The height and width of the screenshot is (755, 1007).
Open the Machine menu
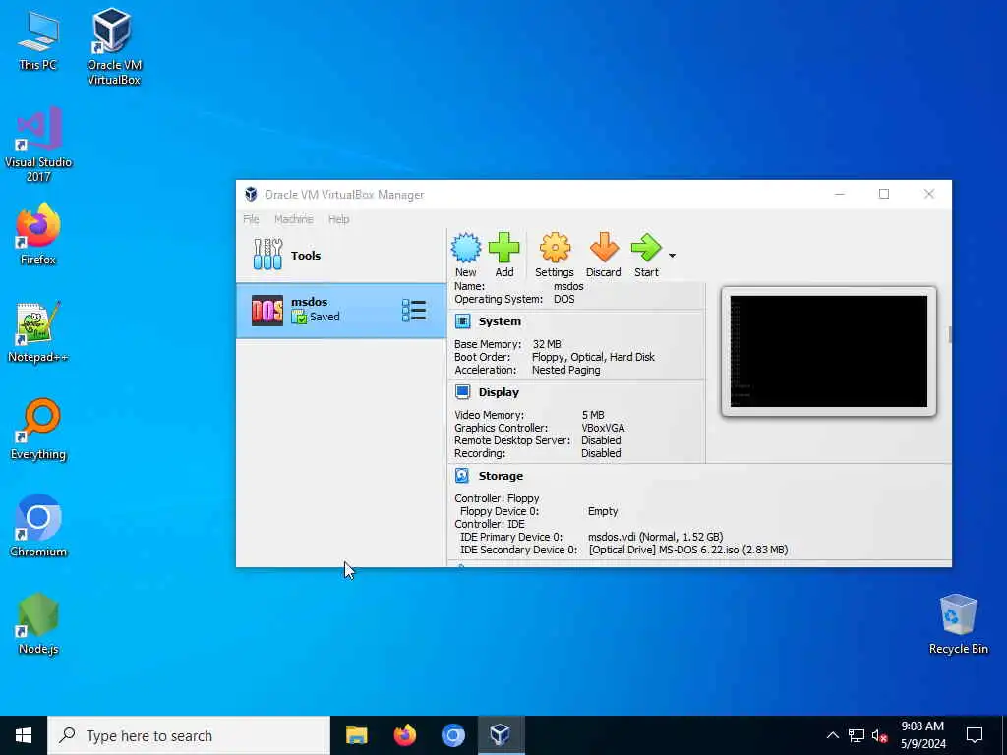pyautogui.click(x=294, y=219)
